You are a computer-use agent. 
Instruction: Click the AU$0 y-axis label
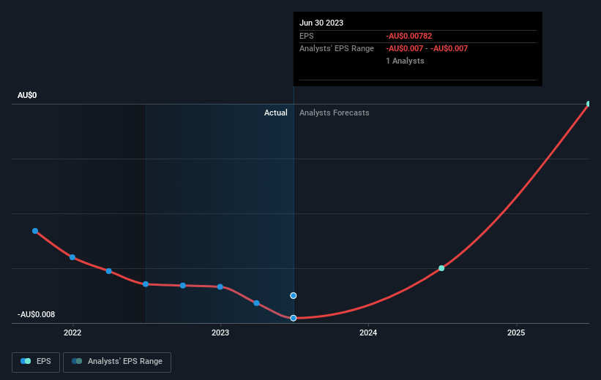(27, 95)
